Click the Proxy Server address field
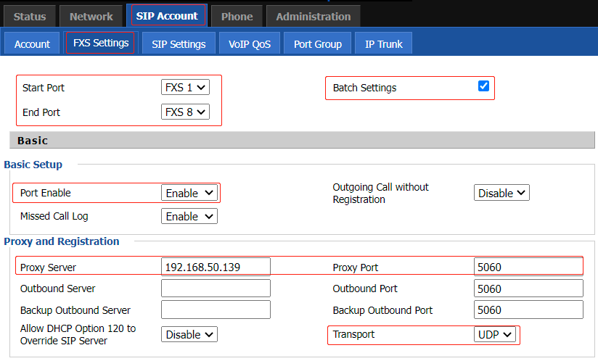 (216, 267)
